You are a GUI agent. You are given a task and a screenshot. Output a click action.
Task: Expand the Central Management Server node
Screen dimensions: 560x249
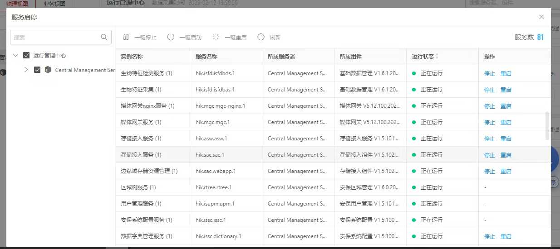(x=26, y=70)
